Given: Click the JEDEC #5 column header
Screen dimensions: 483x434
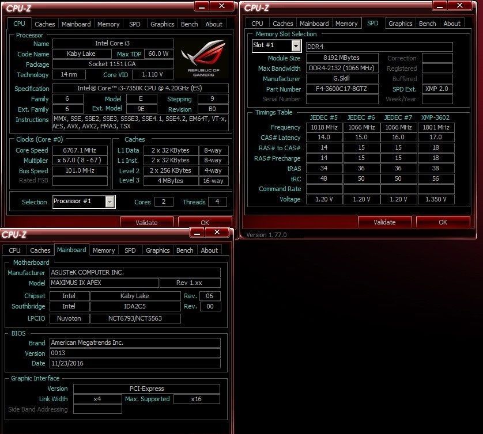Looking at the screenshot, I should click(324, 117).
